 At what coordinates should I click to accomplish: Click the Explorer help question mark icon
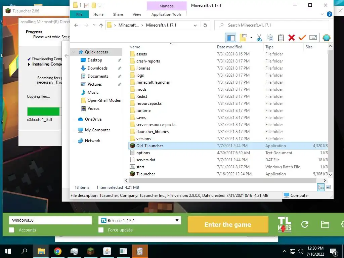(329, 14)
